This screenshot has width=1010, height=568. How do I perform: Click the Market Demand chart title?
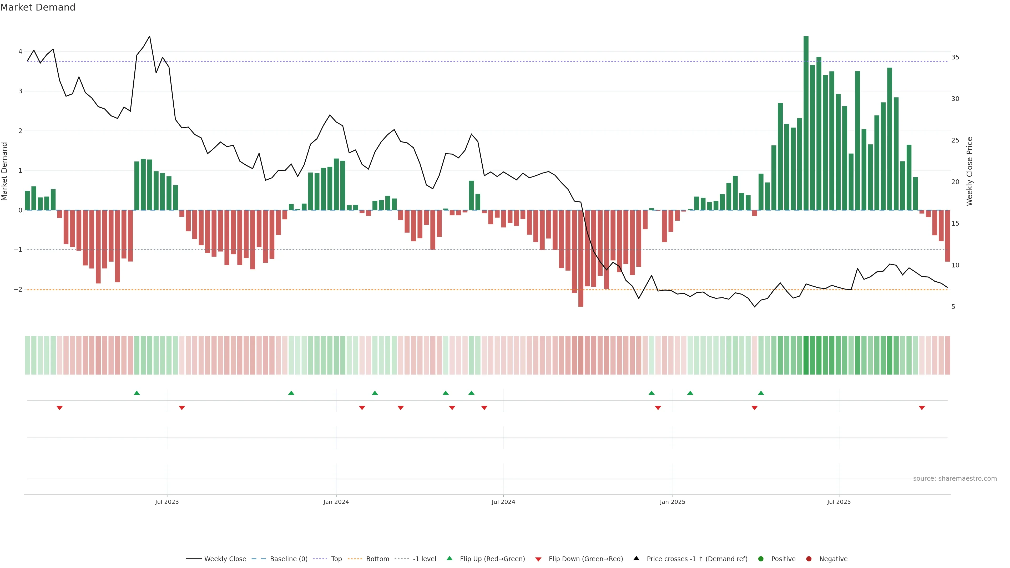(x=38, y=7)
